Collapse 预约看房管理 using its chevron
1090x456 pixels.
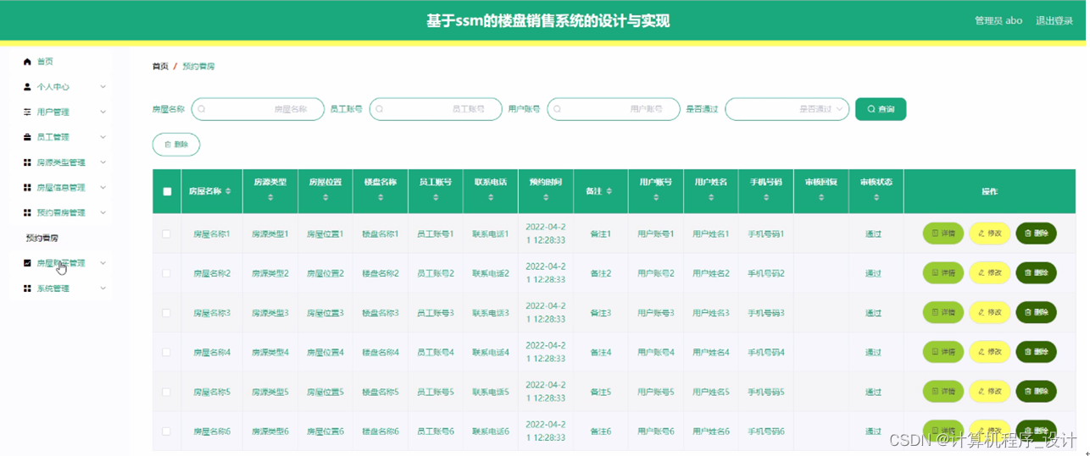[103, 213]
